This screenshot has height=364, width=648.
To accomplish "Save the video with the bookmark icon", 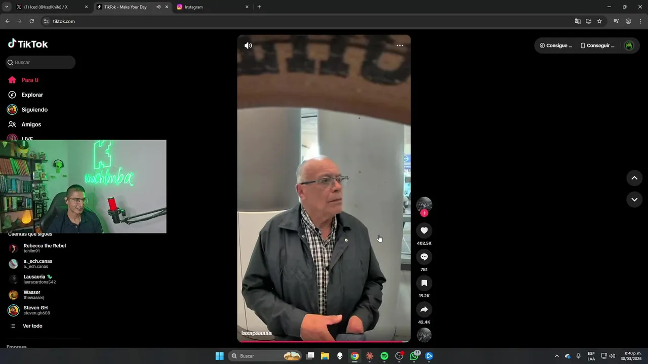I will pos(424,283).
